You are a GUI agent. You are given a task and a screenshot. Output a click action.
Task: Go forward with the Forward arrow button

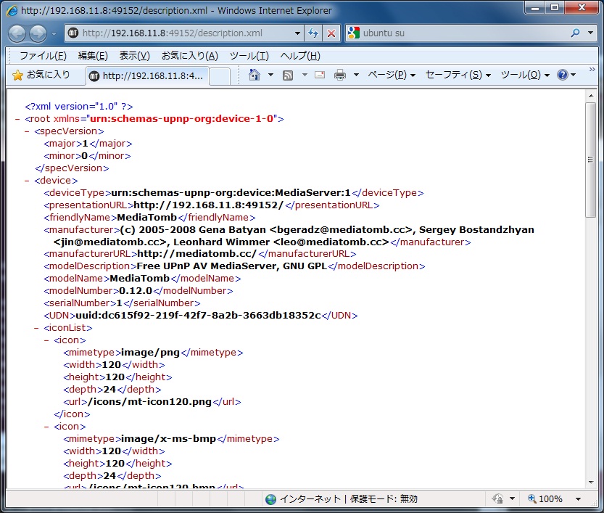coord(38,33)
